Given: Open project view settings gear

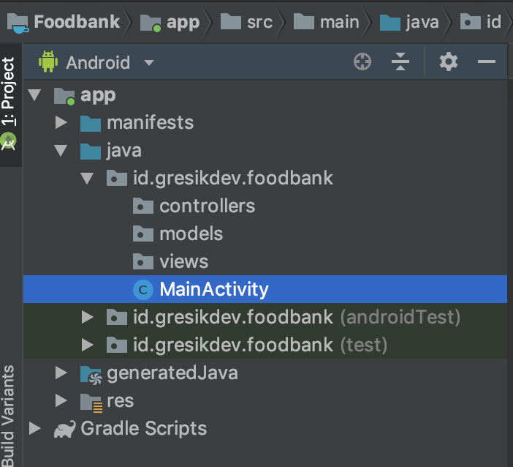Looking at the screenshot, I should pos(449,63).
